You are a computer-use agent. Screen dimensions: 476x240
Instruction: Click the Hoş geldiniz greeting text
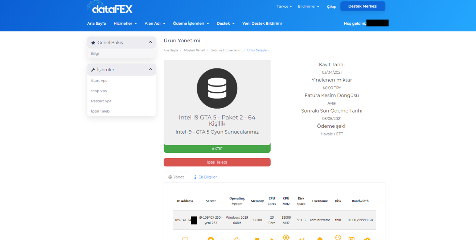(355, 24)
